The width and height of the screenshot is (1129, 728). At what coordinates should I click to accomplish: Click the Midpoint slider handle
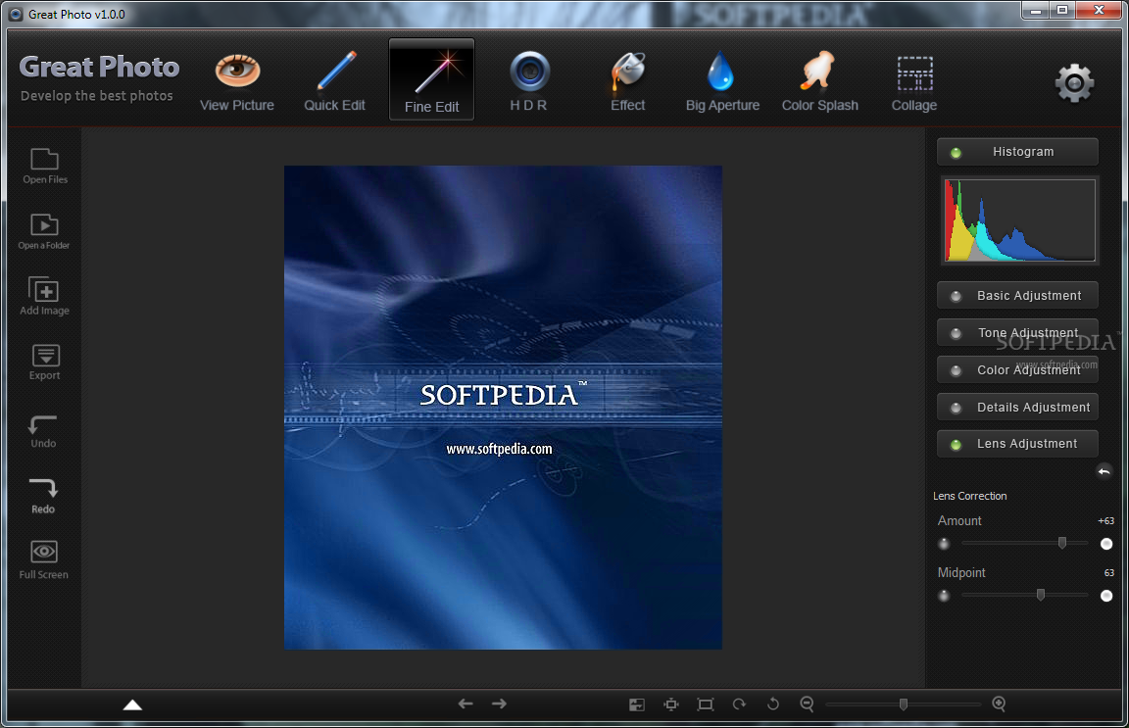(1041, 595)
